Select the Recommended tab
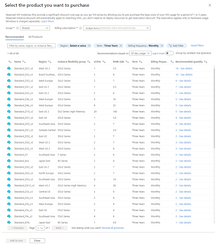The height and width of the screenshot is (244, 219). coord(15,37)
